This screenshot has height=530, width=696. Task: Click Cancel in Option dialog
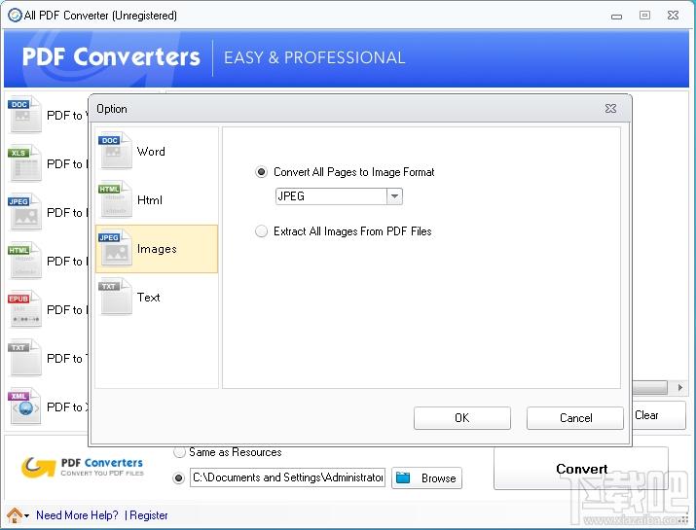click(575, 418)
